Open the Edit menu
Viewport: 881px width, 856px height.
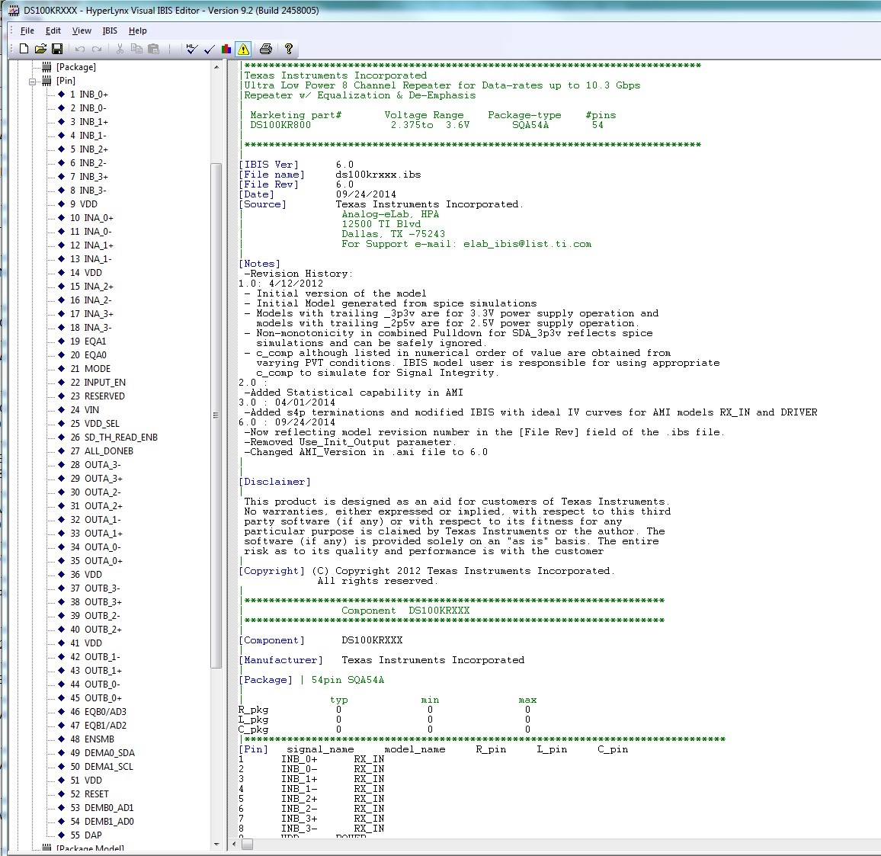(x=53, y=31)
